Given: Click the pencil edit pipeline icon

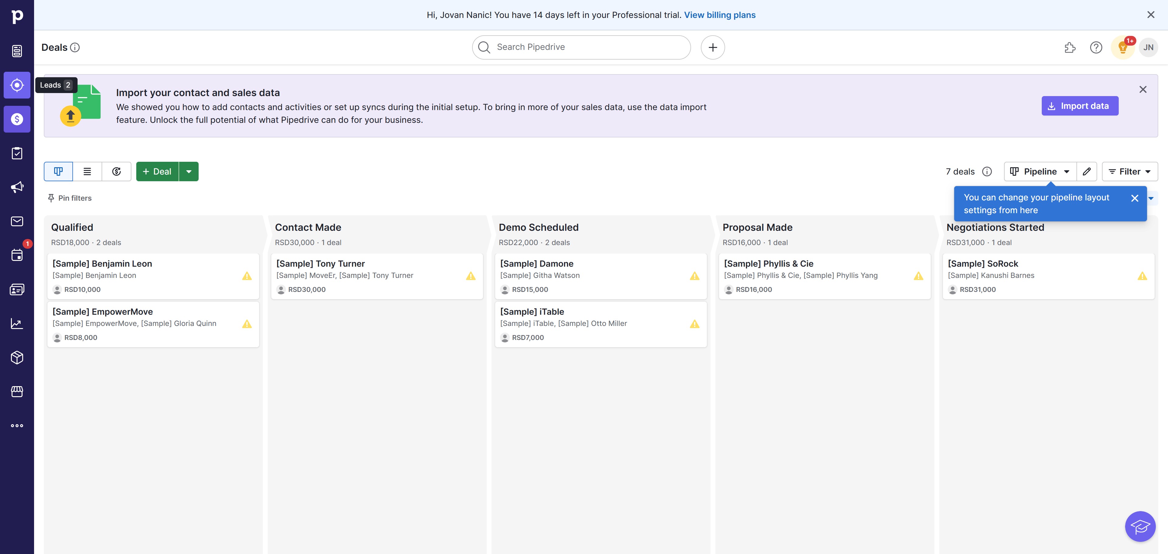Looking at the screenshot, I should pyautogui.click(x=1086, y=171).
